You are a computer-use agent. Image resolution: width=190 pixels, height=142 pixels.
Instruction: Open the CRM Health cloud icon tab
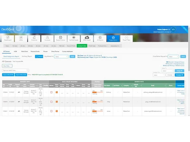[x=87, y=39]
